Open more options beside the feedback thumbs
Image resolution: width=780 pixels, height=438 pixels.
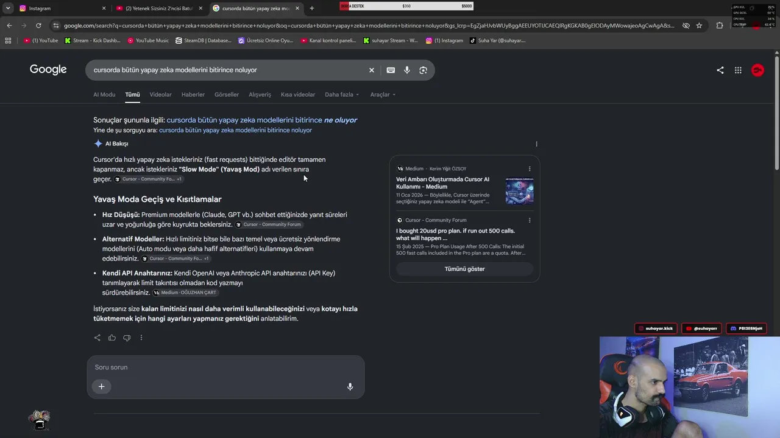pyautogui.click(x=141, y=338)
